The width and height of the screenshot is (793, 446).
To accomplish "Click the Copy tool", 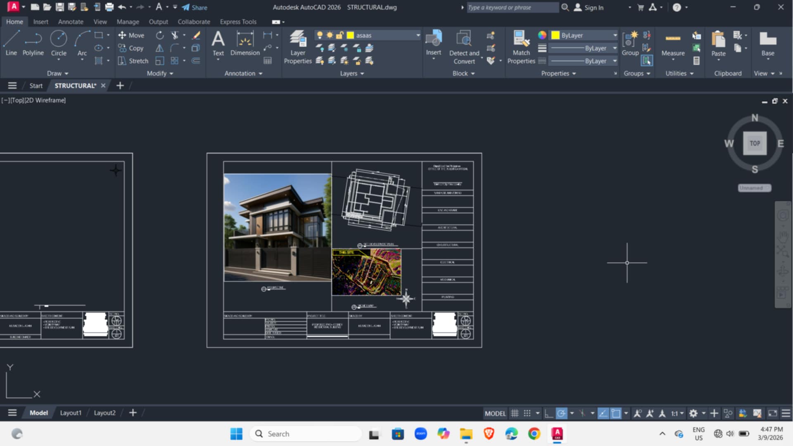I will point(131,48).
